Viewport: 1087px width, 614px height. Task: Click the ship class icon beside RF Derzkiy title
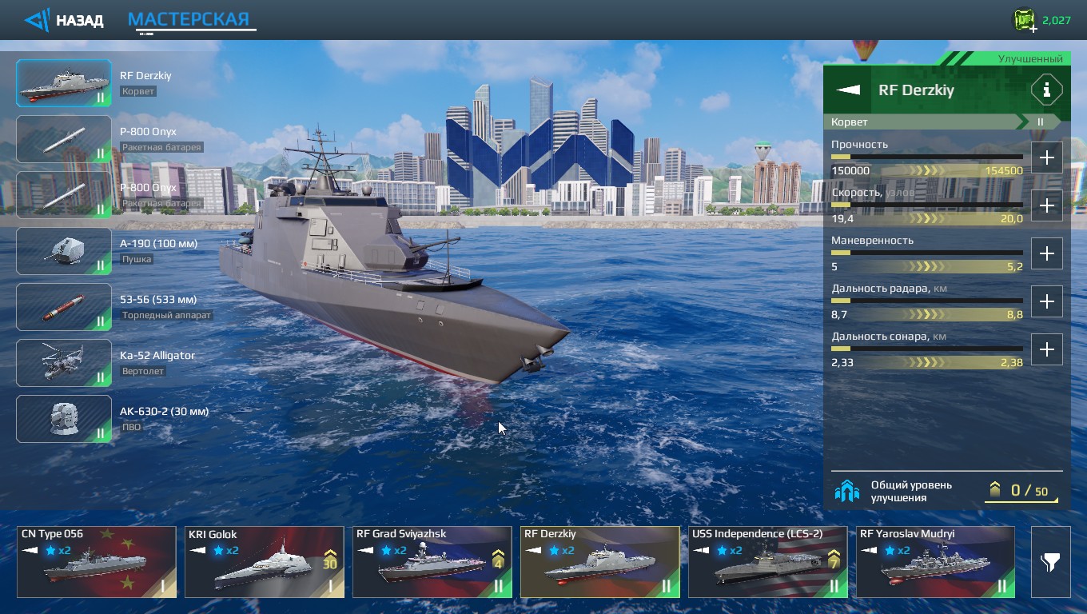click(x=848, y=90)
